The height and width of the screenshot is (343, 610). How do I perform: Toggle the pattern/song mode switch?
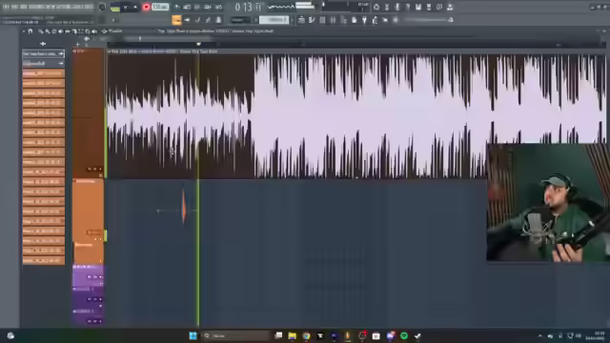click(115, 7)
